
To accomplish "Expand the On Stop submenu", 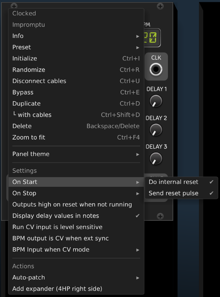I will coord(76,193).
